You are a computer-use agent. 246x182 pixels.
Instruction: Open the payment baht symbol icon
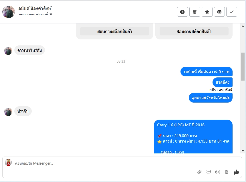(x=227, y=172)
